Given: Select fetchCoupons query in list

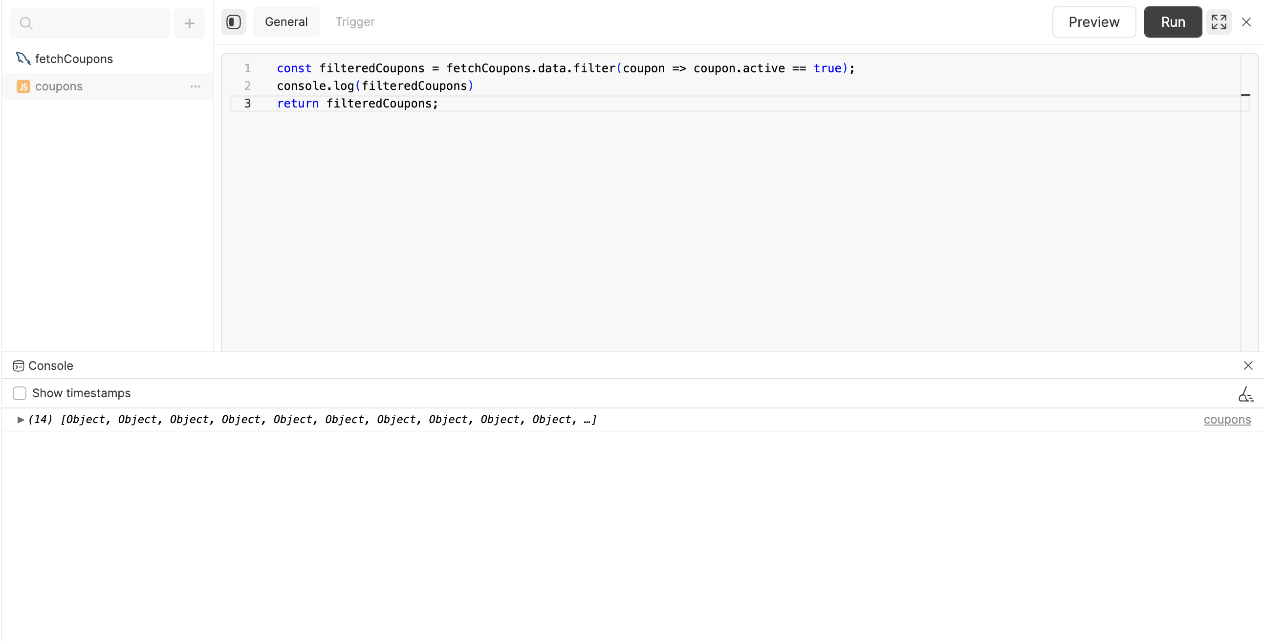Looking at the screenshot, I should point(74,59).
